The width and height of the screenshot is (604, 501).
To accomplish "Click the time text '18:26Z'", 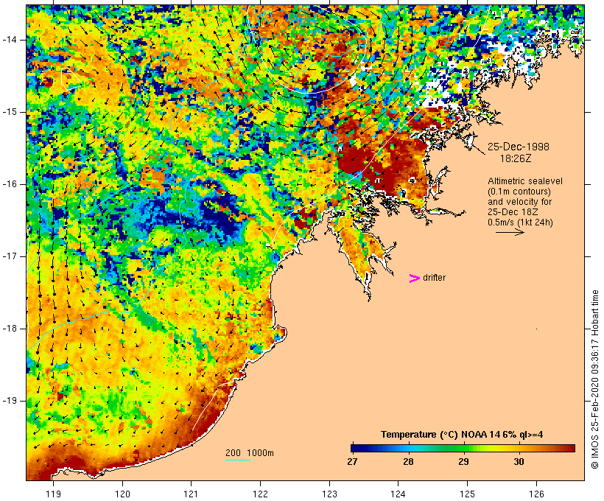I will (516, 158).
